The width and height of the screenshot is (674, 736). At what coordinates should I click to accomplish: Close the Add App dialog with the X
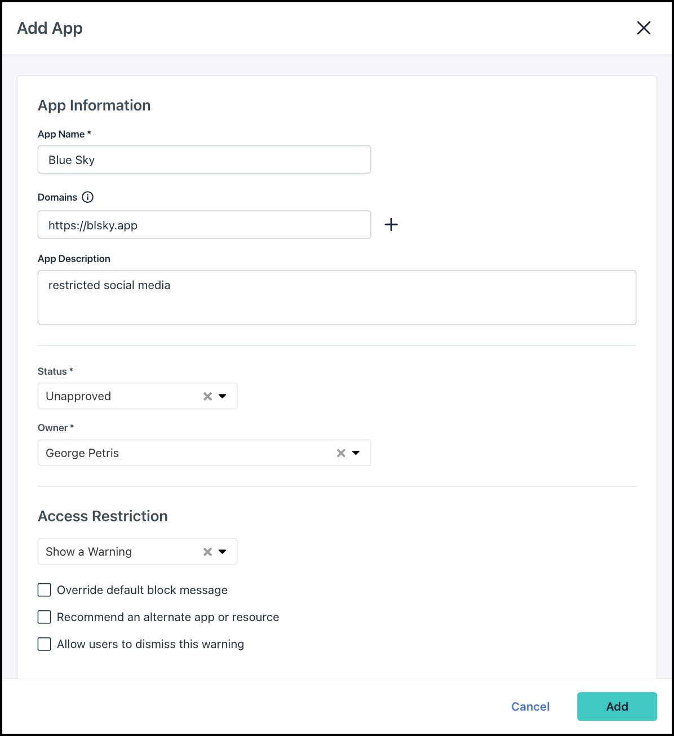644,28
